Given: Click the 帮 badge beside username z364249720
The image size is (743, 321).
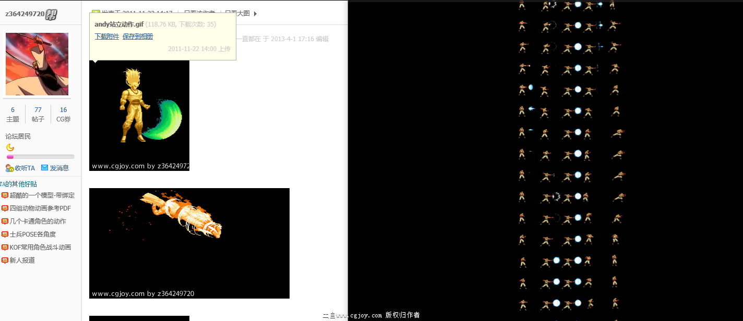Looking at the screenshot, I should [51, 14].
